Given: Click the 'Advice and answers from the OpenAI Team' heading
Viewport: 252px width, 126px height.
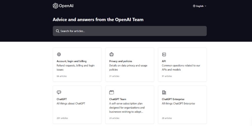Looking at the screenshot, I should point(98,19).
